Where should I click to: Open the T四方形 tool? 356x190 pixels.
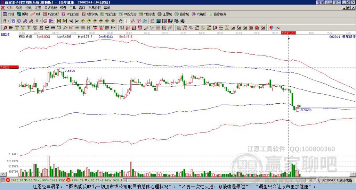tap(108, 14)
